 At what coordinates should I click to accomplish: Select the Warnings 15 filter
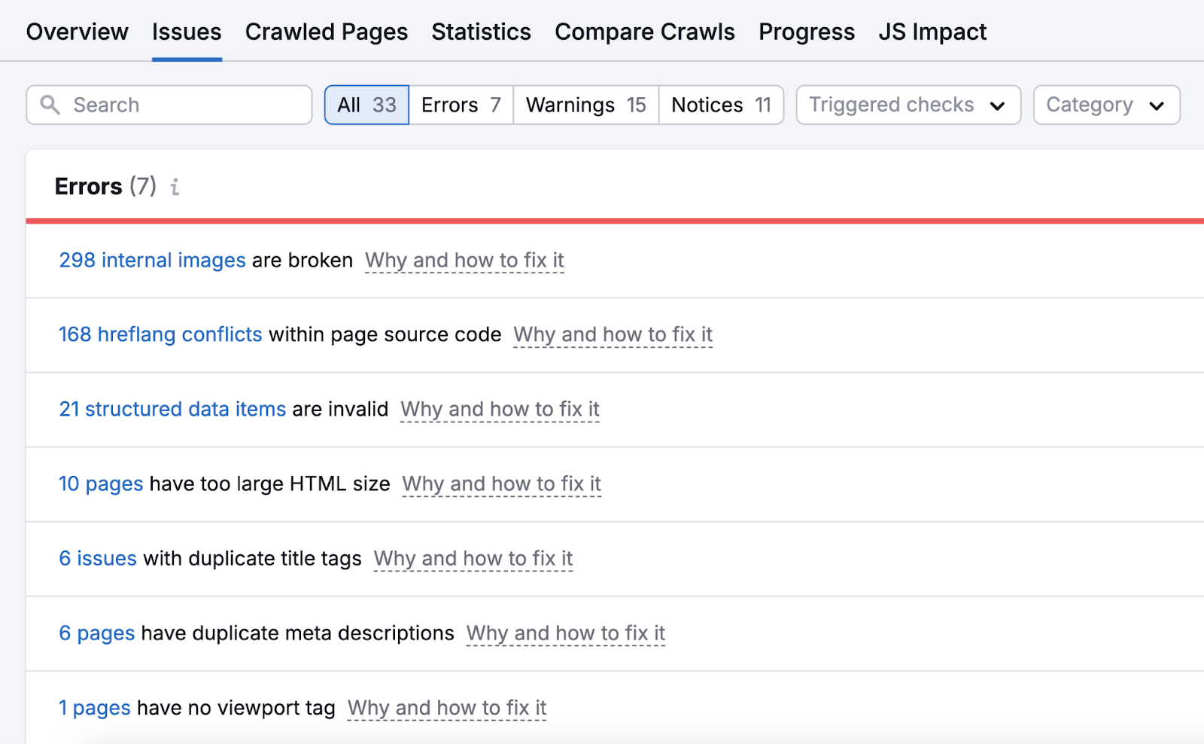[585, 105]
